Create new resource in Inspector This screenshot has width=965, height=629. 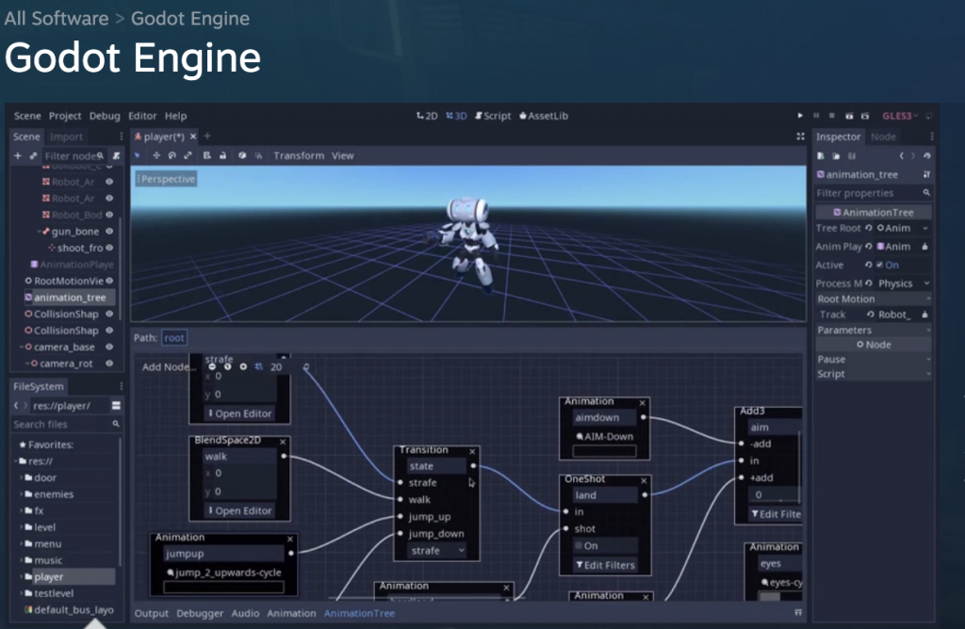[821, 156]
